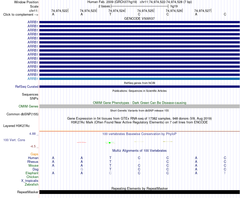
Task: Click the Sequences track label
Action: (x=30, y=94)
